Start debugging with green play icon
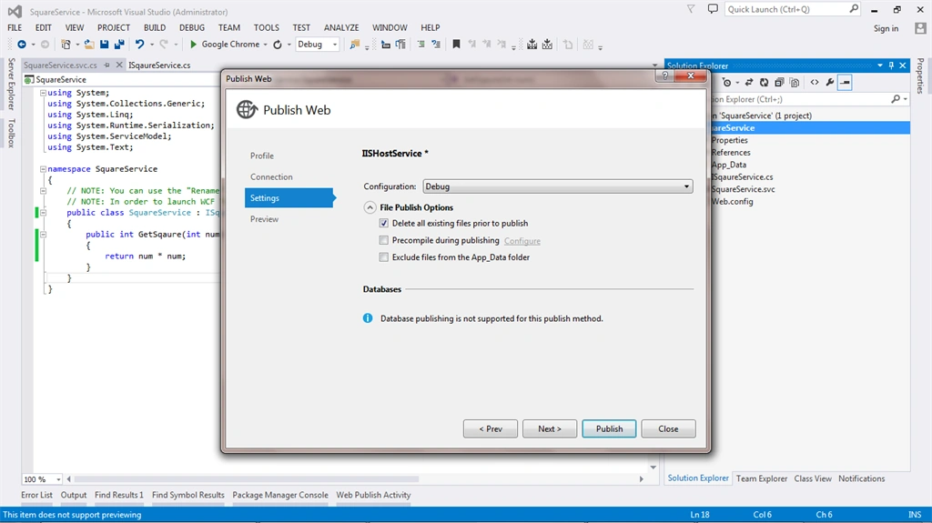932x523 pixels. (x=193, y=45)
